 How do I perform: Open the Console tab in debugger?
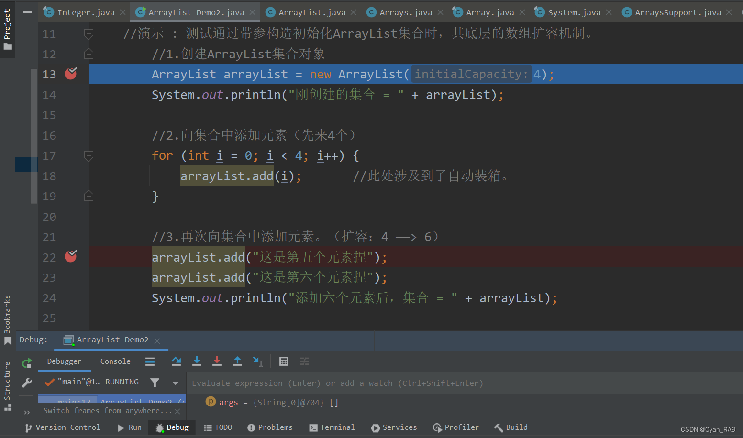(x=115, y=361)
